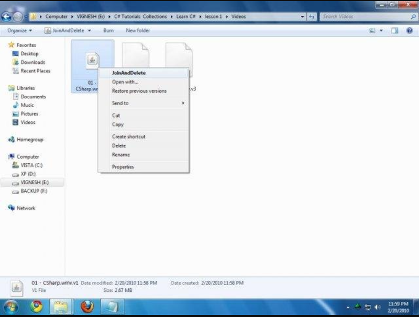Image resolution: width=419 pixels, height=317 pixels.
Task: Open the Windows Start menu
Action: (x=11, y=306)
